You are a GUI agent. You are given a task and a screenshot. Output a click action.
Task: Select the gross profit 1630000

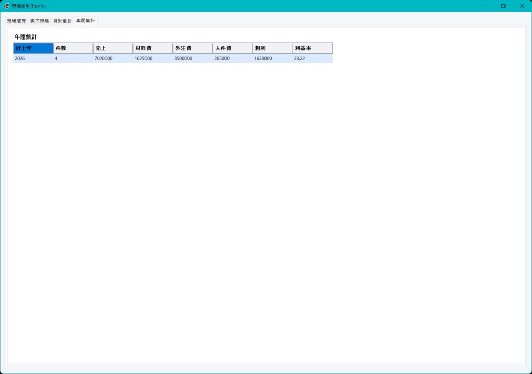[272, 58]
